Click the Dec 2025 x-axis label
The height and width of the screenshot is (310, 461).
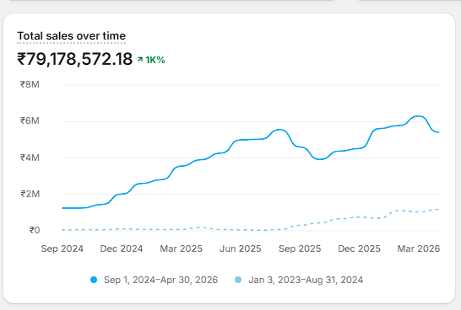click(x=360, y=249)
